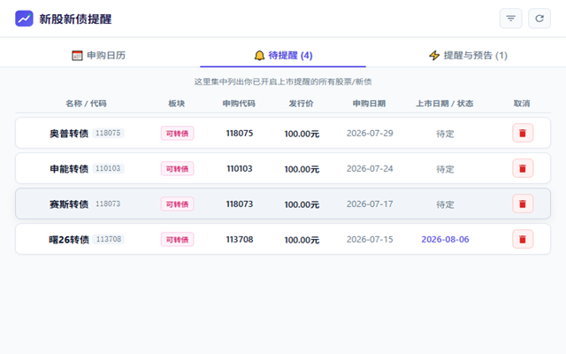Click the app logo chart icon
Image resolution: width=566 pixels, height=354 pixels.
[24, 19]
